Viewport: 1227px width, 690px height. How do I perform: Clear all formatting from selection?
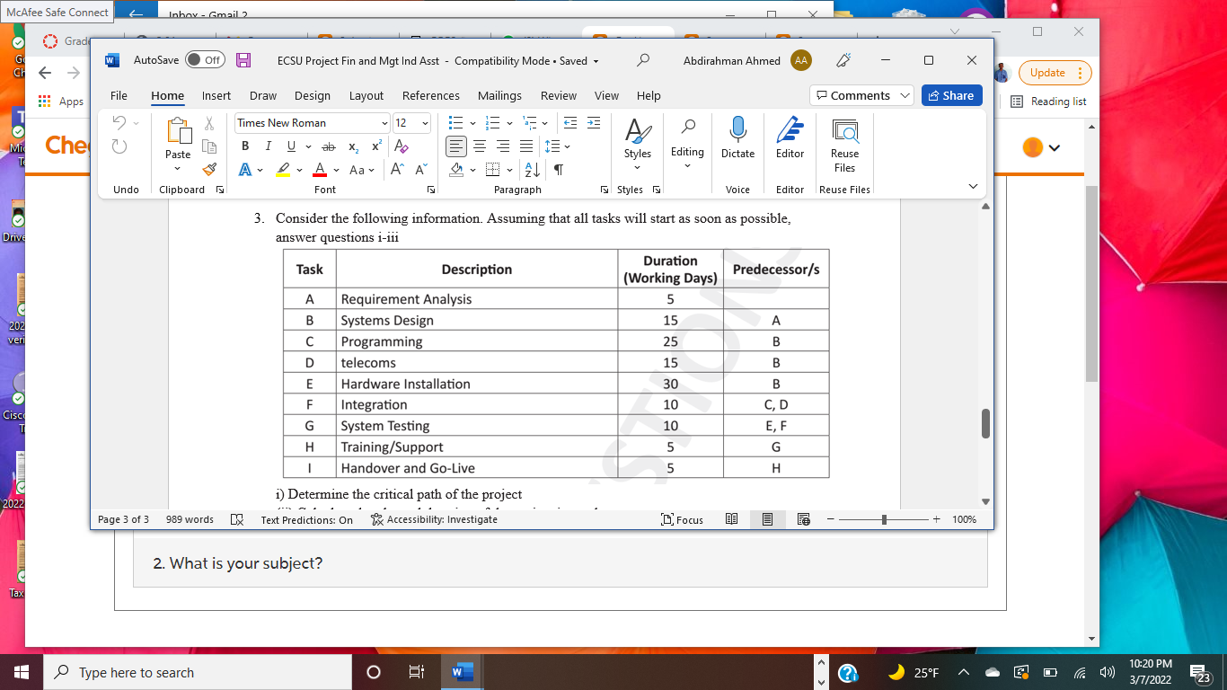[x=402, y=146]
